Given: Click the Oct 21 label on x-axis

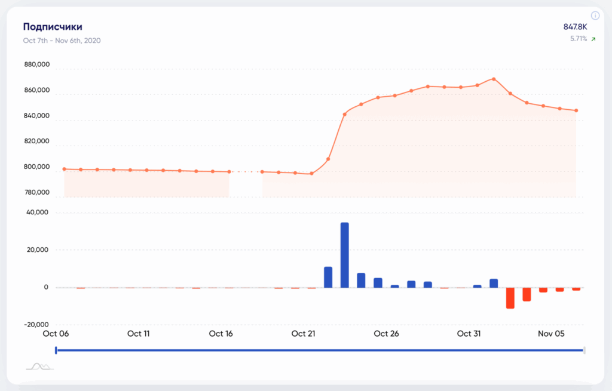Looking at the screenshot, I should tap(303, 334).
